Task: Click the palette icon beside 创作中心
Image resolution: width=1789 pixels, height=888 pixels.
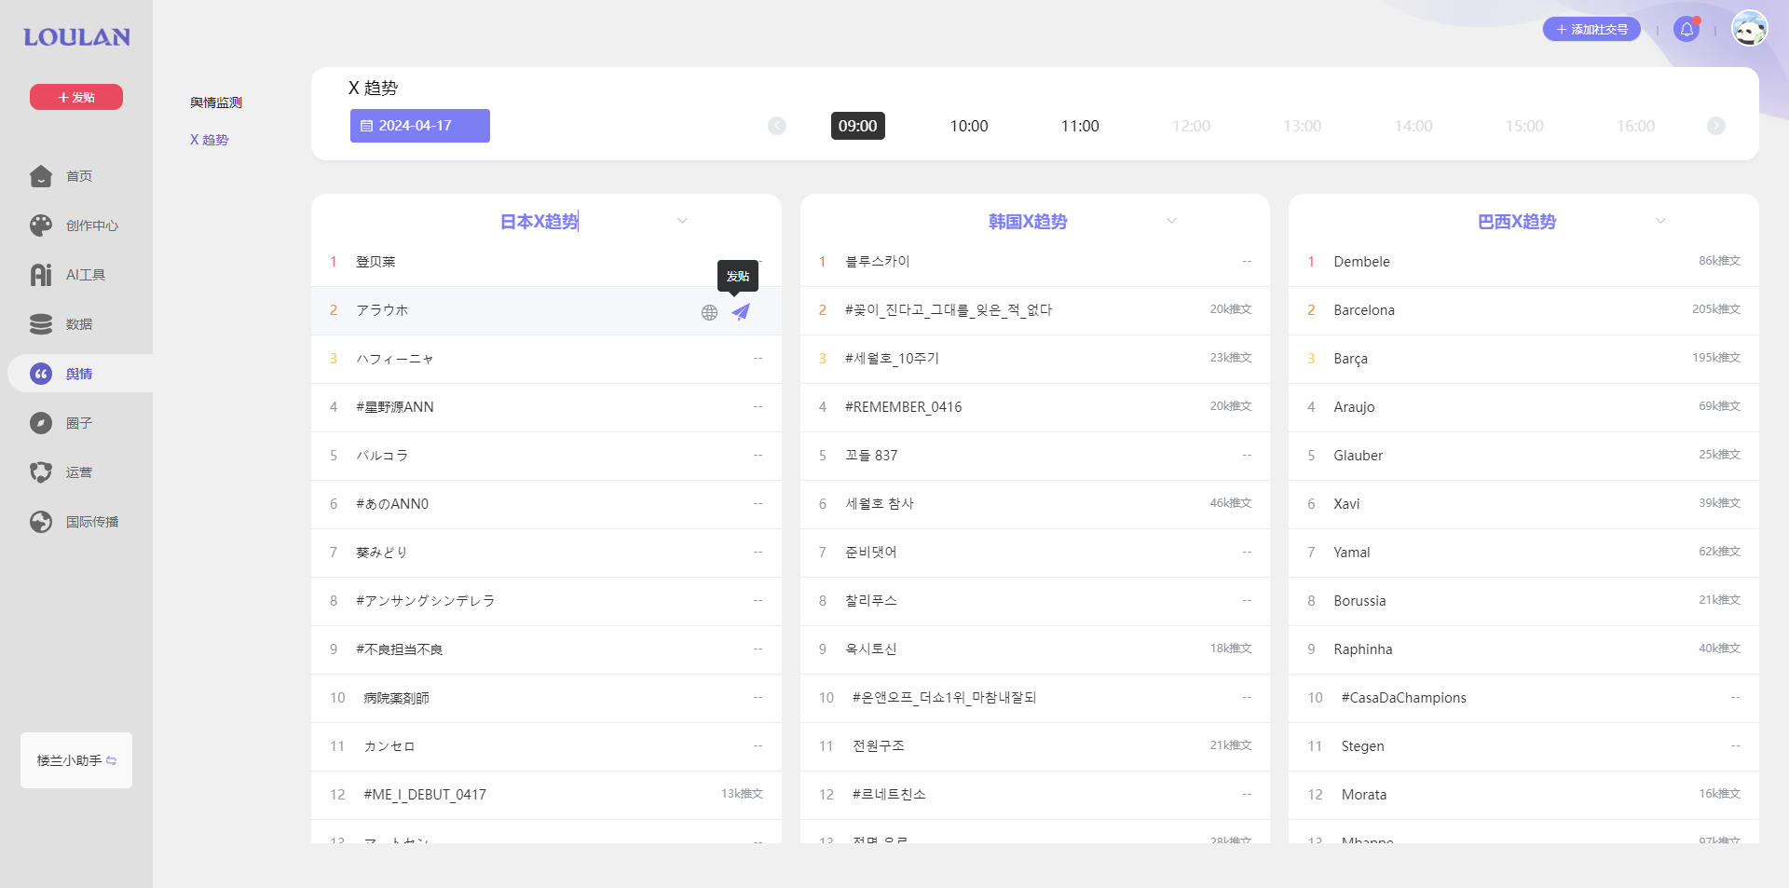Action: [41, 225]
